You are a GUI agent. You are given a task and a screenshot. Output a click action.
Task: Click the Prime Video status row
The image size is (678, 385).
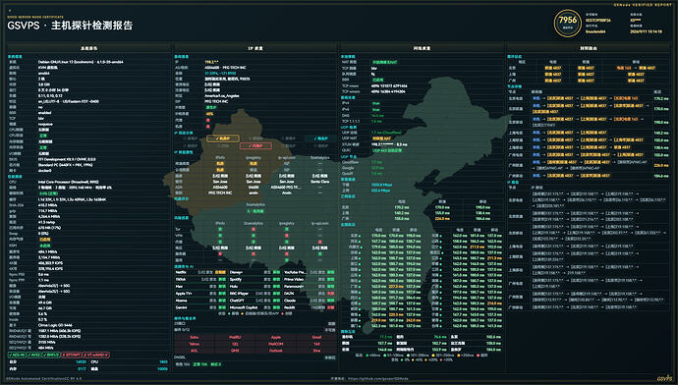click(310, 280)
